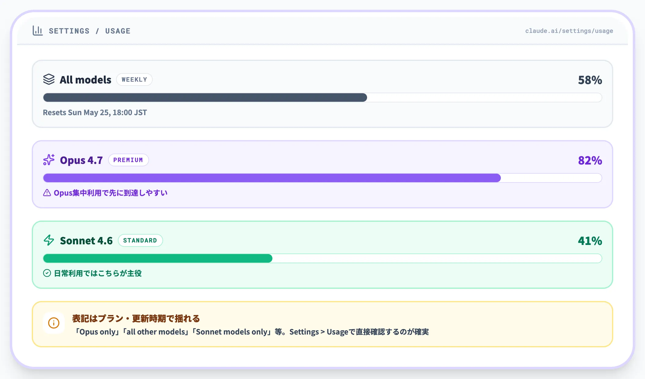Click the claude.ai/settings/usage URL text
645x379 pixels.
569,31
